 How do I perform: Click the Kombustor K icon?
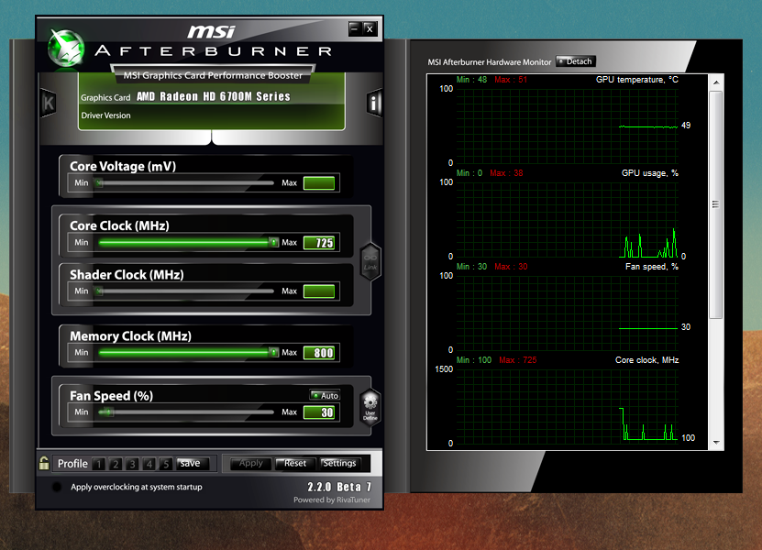tap(48, 103)
